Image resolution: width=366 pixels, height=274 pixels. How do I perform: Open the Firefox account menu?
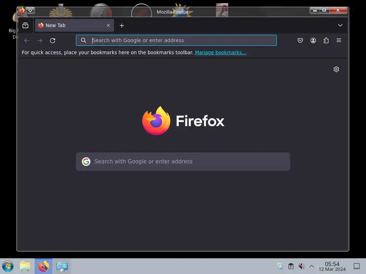tap(313, 40)
